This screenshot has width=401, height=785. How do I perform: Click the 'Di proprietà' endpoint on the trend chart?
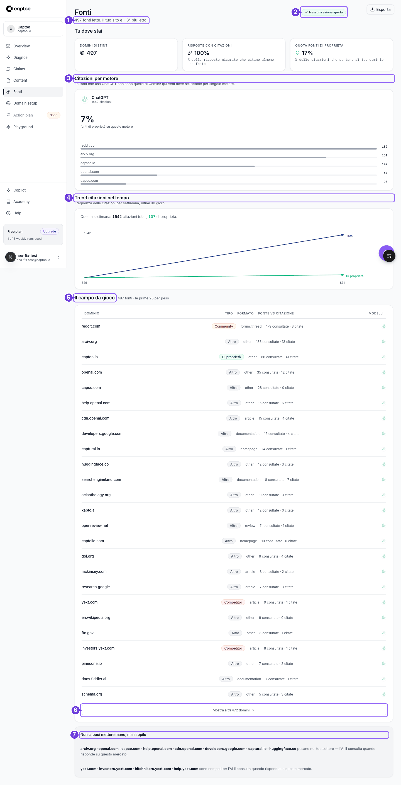[x=342, y=275]
